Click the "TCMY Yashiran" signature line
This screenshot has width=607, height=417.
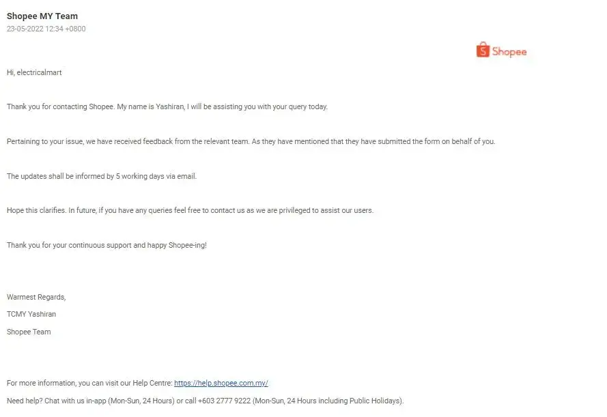[x=31, y=315]
